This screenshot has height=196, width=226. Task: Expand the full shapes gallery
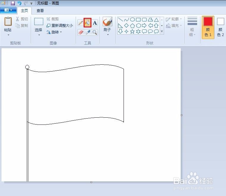coord(162,31)
